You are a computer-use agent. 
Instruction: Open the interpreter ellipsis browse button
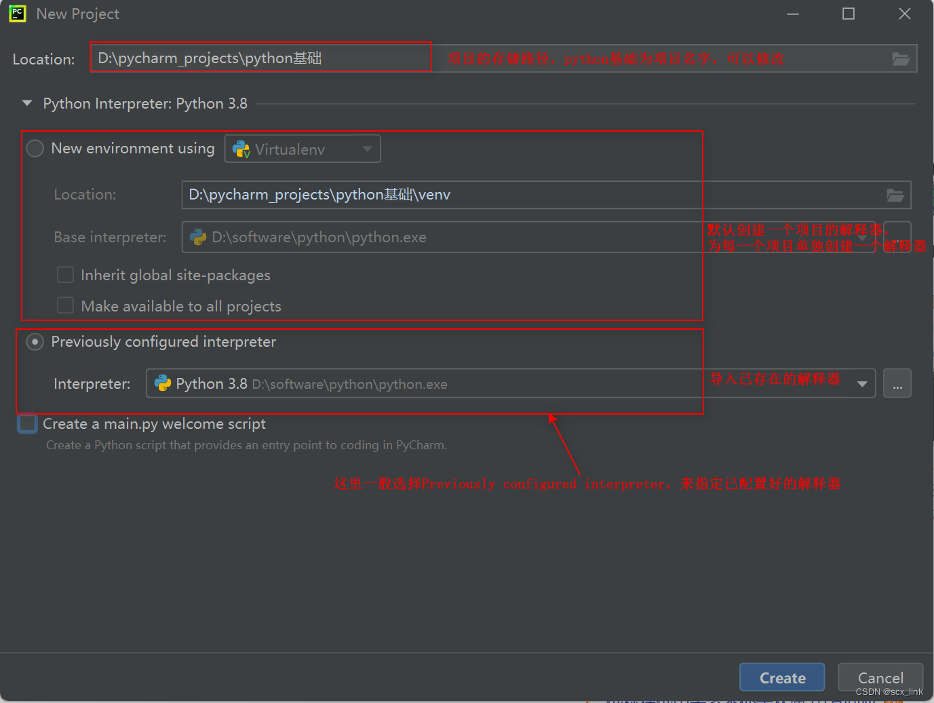click(897, 384)
